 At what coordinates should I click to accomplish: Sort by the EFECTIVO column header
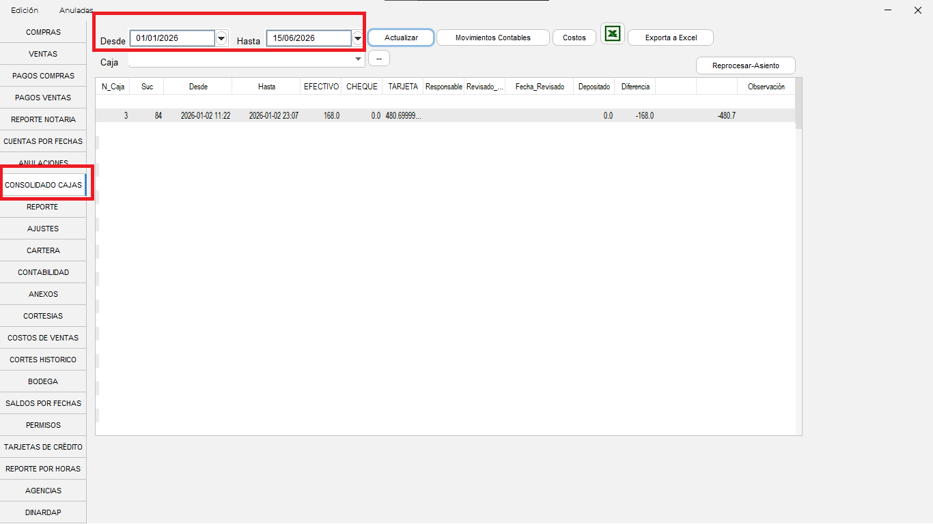(x=321, y=87)
